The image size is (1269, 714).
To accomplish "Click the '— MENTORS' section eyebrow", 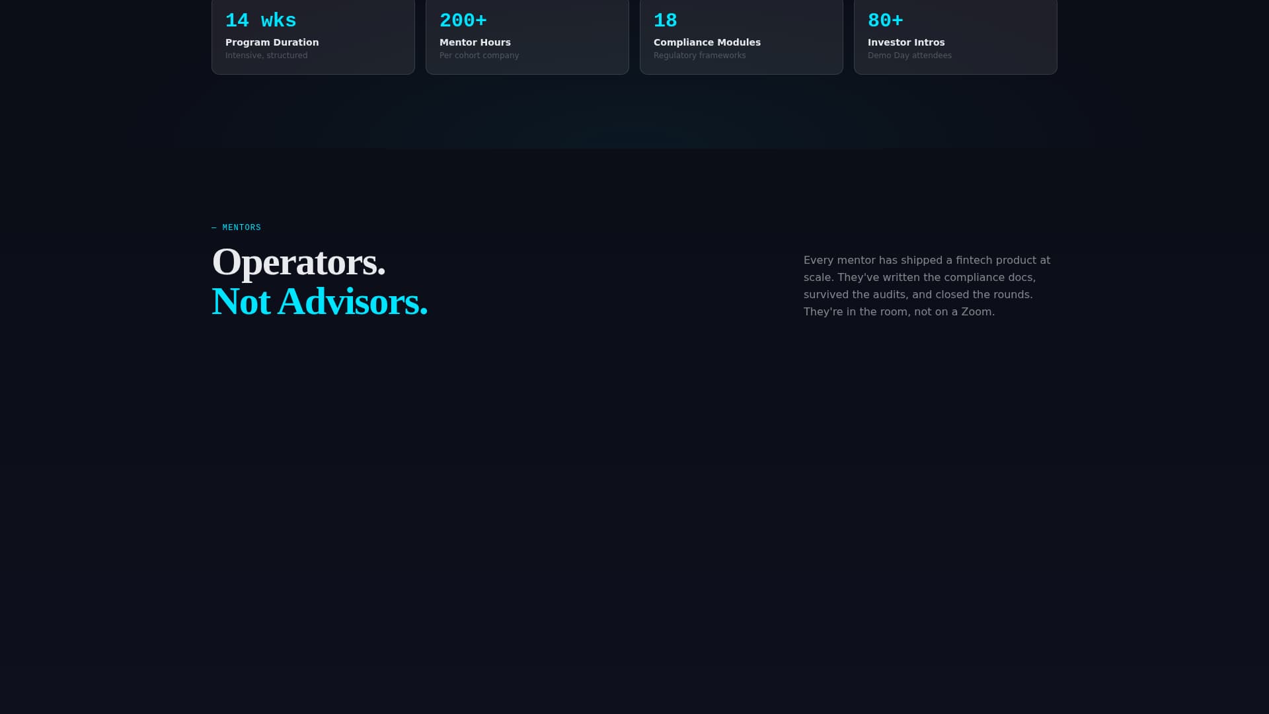I will [236, 227].
